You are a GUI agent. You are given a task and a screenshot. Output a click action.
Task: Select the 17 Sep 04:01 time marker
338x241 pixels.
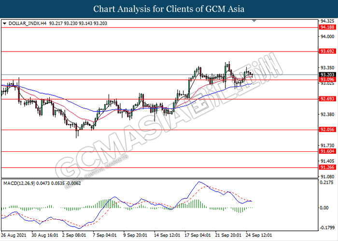198,236
